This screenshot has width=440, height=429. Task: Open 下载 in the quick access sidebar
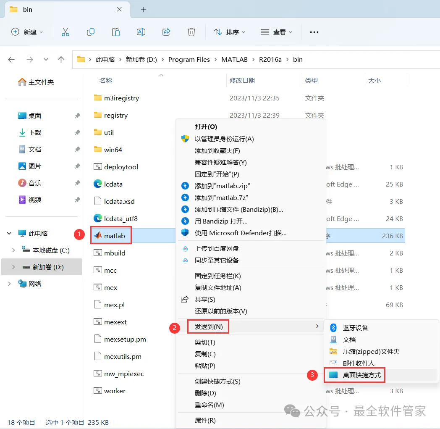30,132
